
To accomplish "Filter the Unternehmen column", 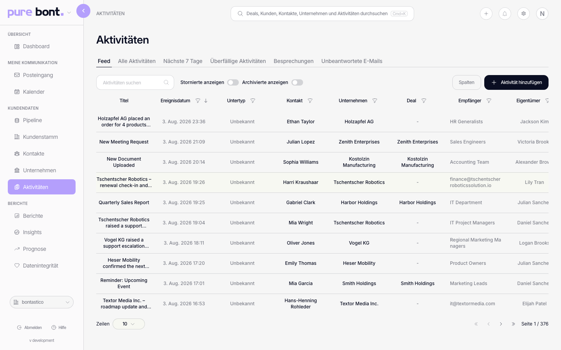I will tap(375, 101).
